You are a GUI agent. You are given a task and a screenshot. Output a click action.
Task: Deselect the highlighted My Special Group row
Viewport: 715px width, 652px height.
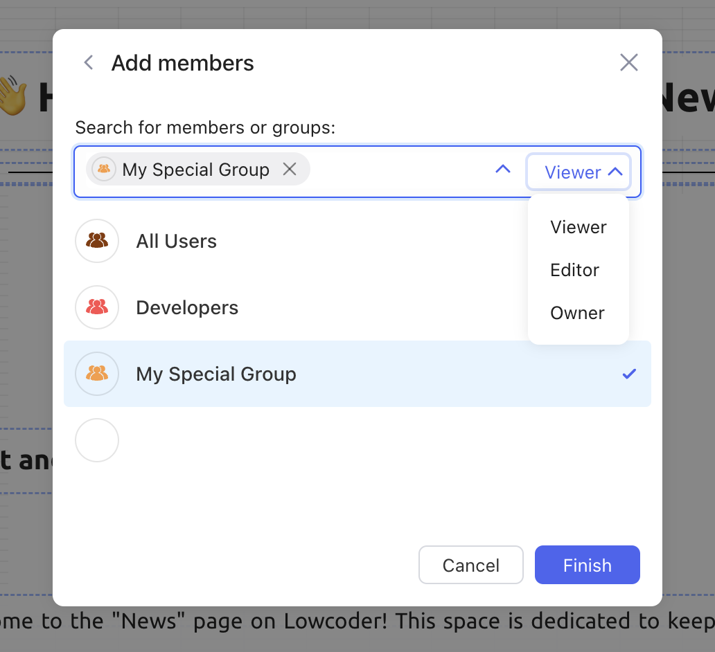(x=346, y=374)
